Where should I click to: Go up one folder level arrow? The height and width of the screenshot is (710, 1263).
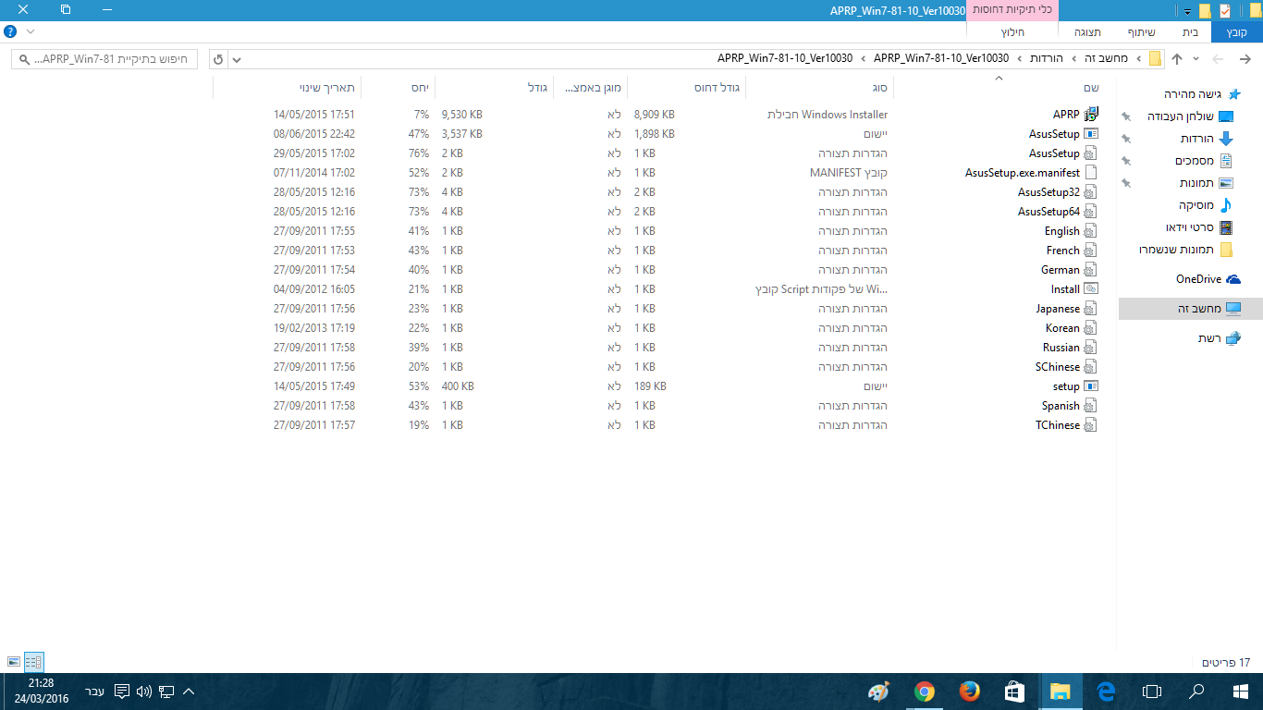(x=1177, y=59)
